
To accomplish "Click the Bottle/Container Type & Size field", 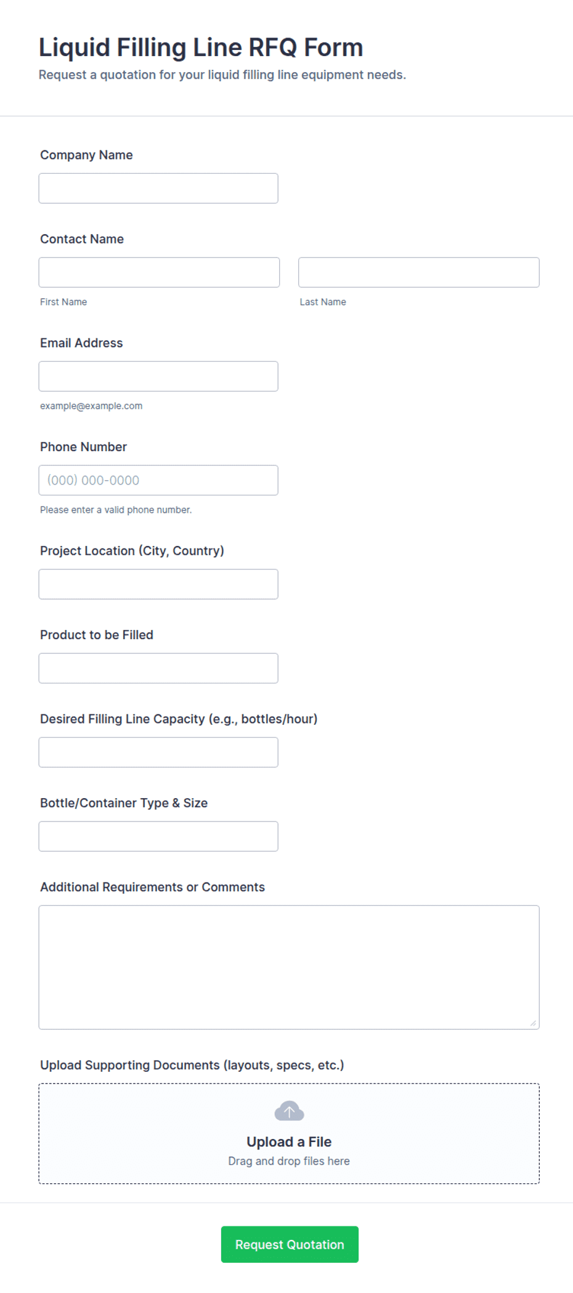I will 158,836.
